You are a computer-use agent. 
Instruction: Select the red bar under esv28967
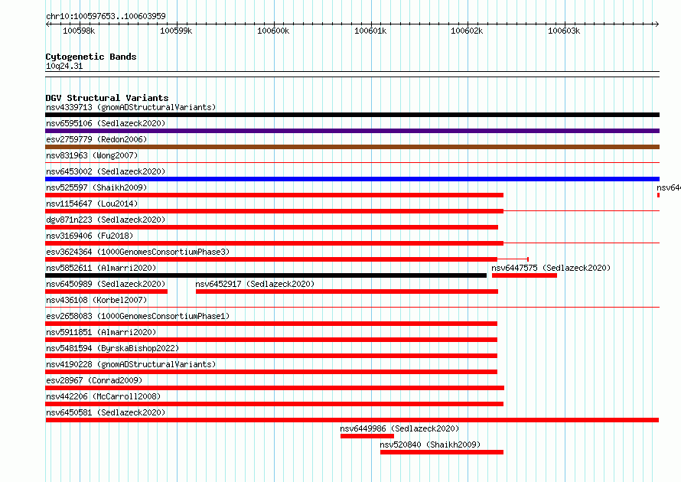pos(275,388)
